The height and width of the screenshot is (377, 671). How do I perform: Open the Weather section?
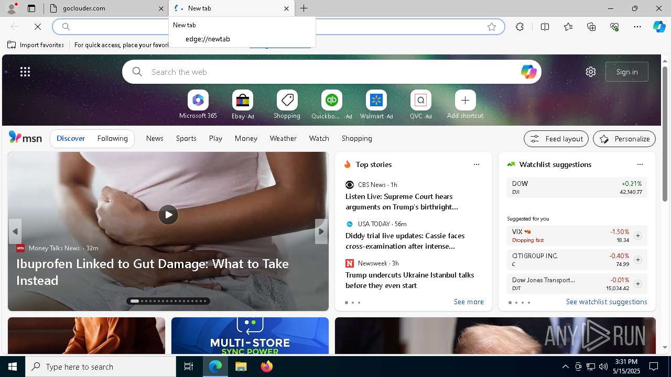click(x=283, y=138)
